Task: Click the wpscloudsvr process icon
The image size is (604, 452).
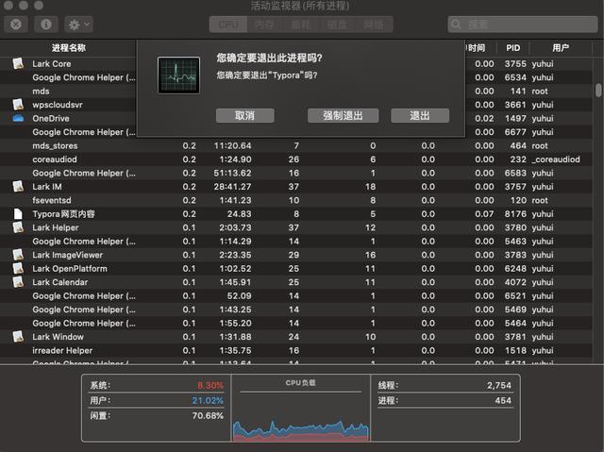Action: [x=18, y=105]
